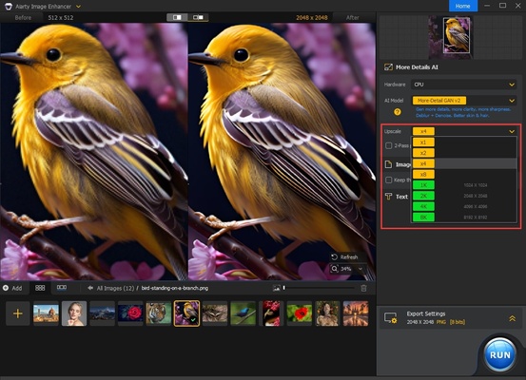The image size is (526, 380).
Task: Click the PNG export format label
Action: coord(441,322)
